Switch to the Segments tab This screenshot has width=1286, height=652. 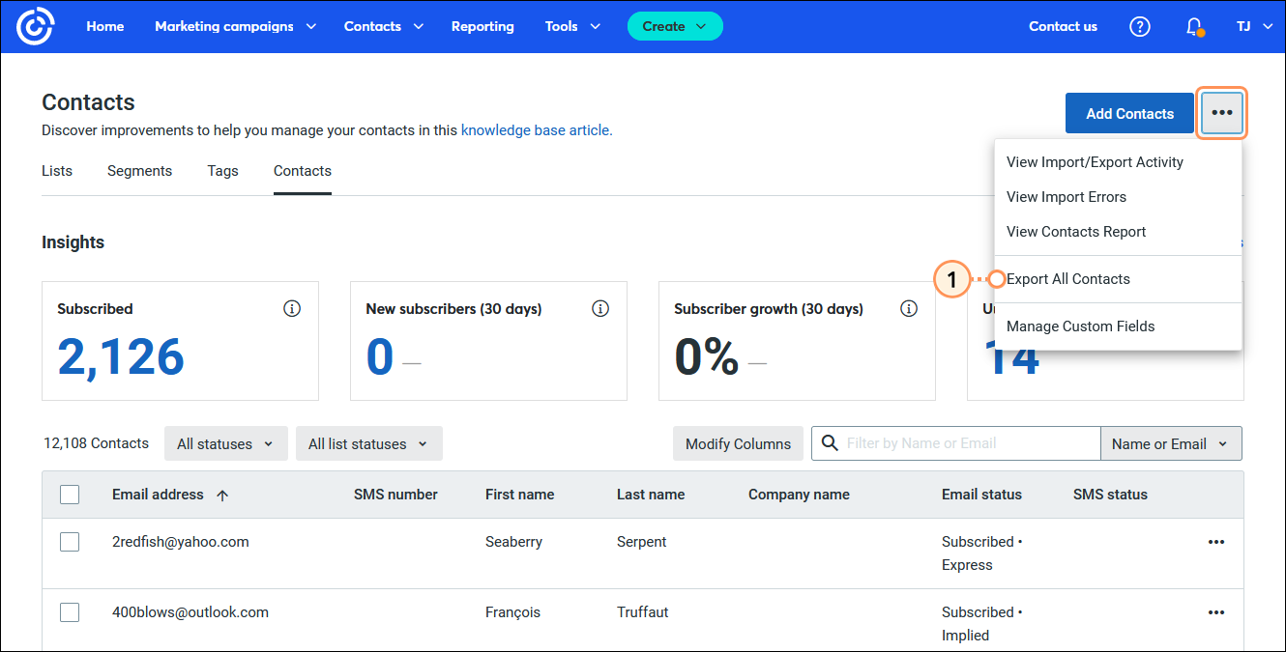pos(139,171)
